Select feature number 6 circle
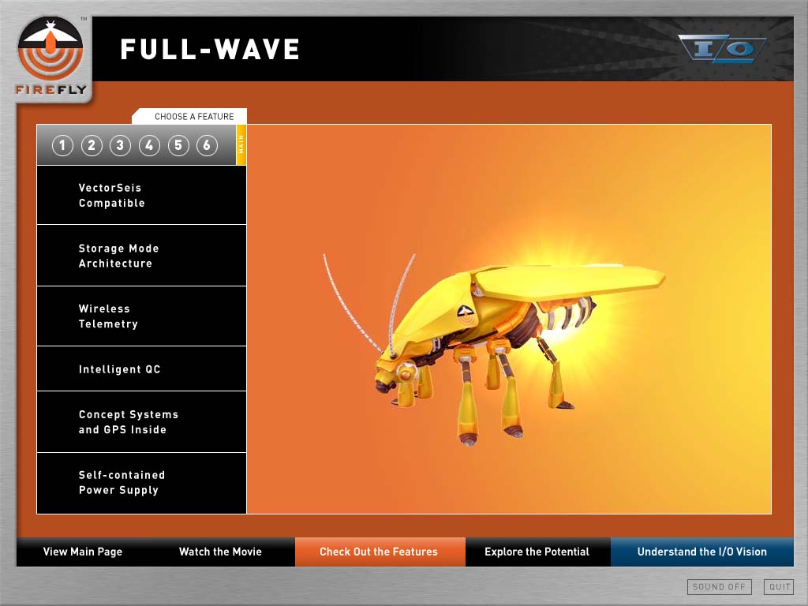This screenshot has height=606, width=808. pyautogui.click(x=207, y=145)
